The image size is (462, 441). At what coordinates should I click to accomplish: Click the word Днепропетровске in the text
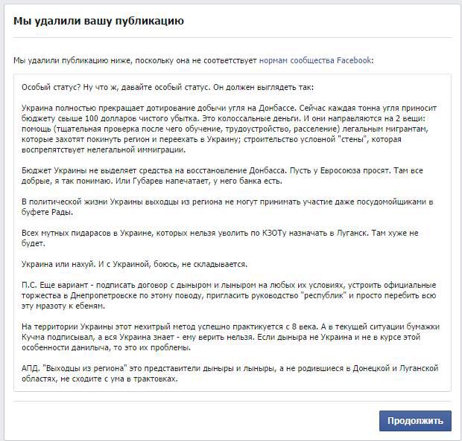point(104,295)
